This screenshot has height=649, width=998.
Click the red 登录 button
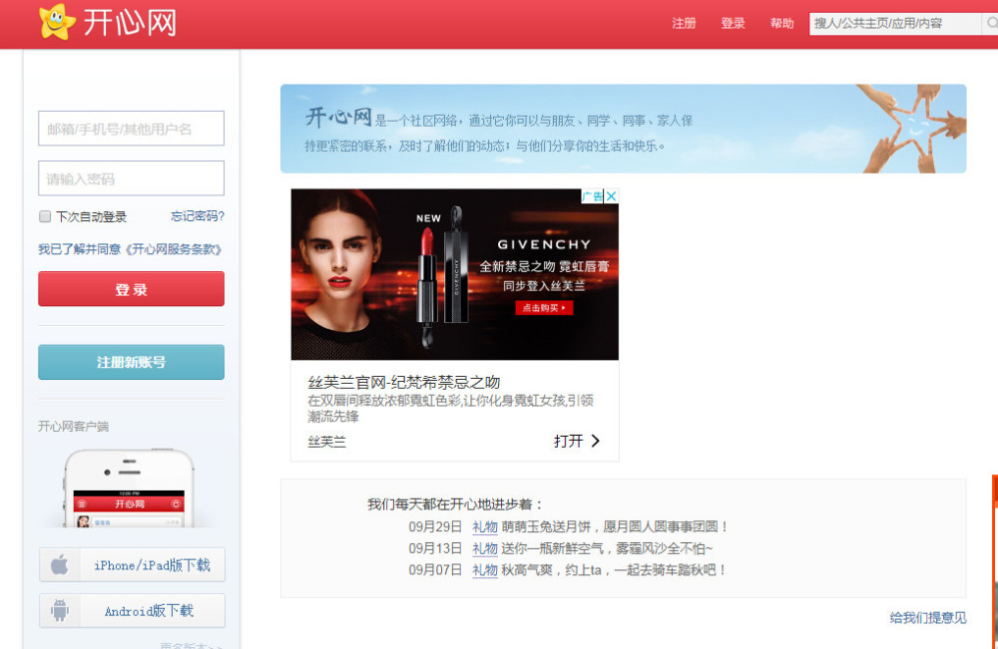coord(131,289)
